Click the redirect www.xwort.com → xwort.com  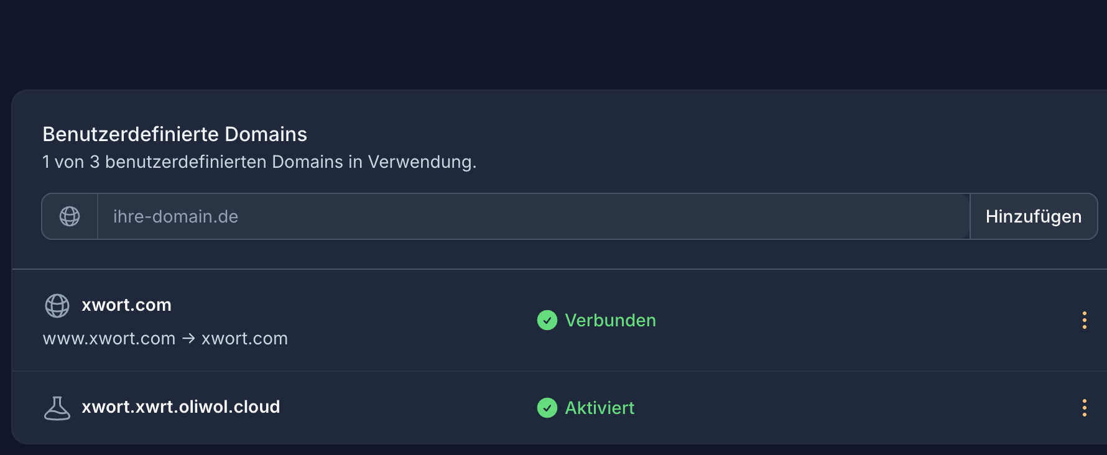coord(165,338)
